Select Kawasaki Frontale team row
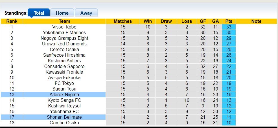Image resolution: width=278 pixels, height=128 pixels. [64, 72]
